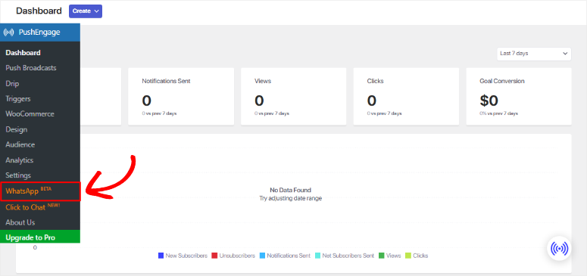
Task: Click the Upgrade to Pro button
Action: pos(39,237)
